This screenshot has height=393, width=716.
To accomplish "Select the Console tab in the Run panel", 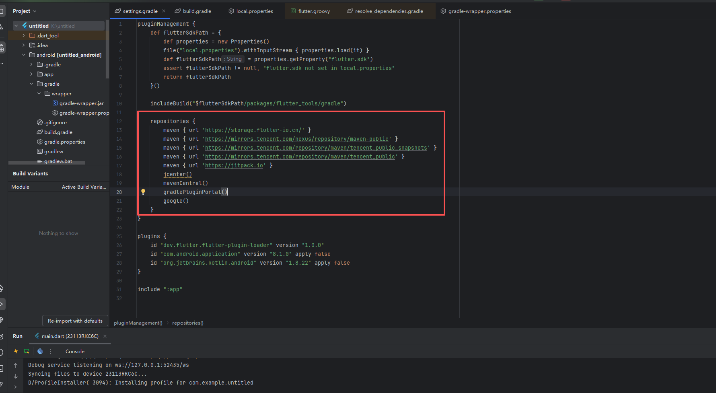I will (x=75, y=351).
